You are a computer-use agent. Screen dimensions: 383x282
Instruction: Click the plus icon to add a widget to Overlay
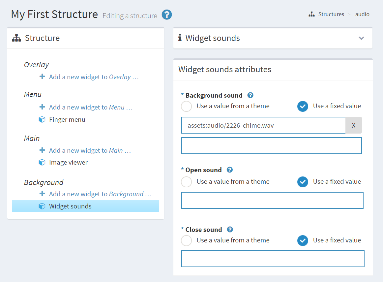pos(42,77)
